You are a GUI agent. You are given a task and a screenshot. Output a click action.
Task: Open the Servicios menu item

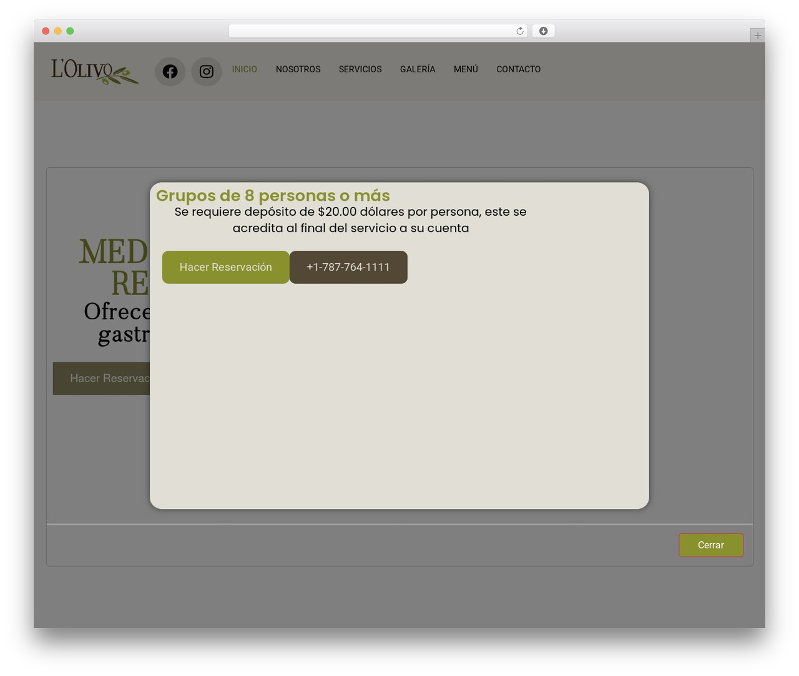[x=360, y=69]
